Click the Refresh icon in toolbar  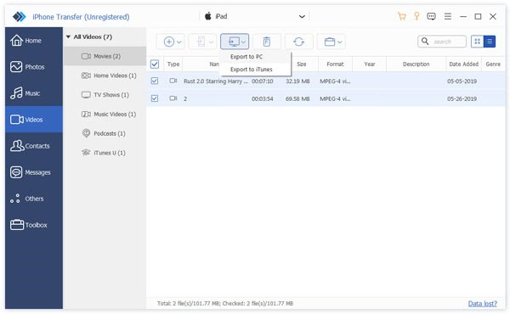point(298,42)
